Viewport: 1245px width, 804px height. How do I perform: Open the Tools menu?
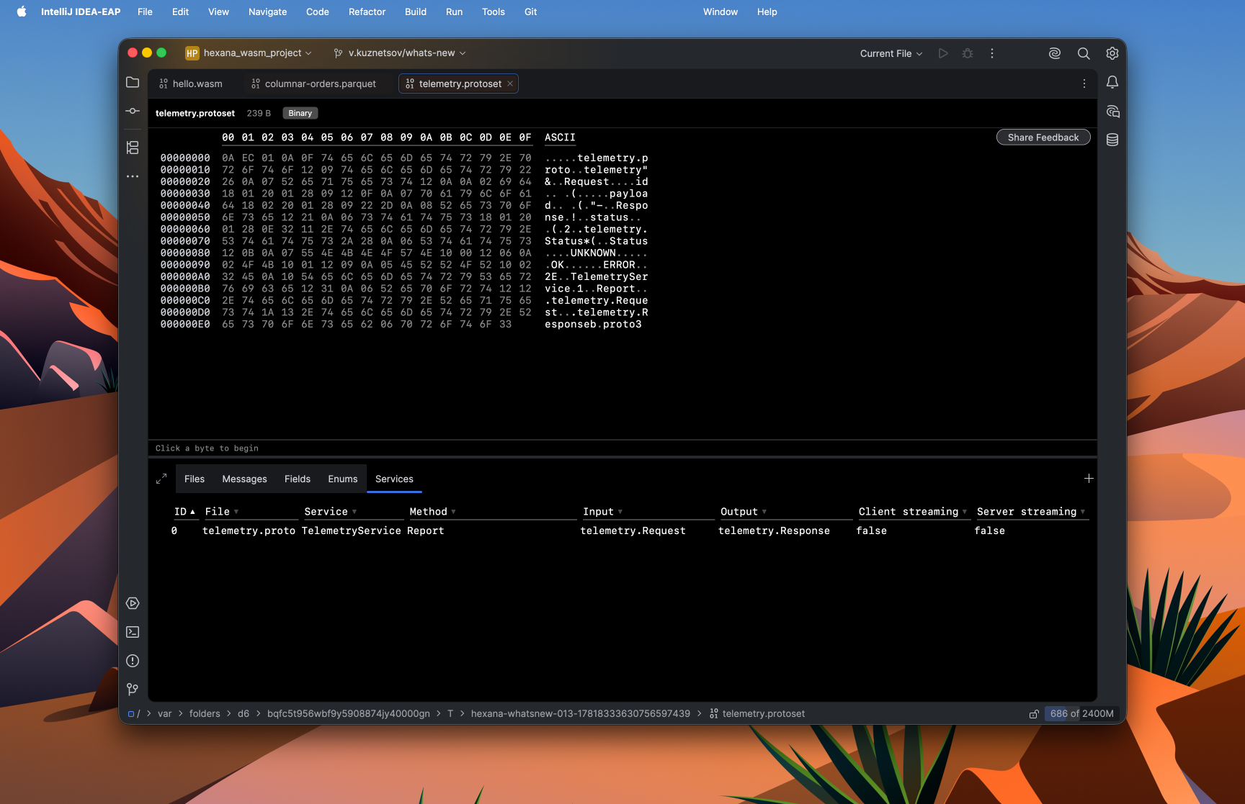tap(494, 12)
